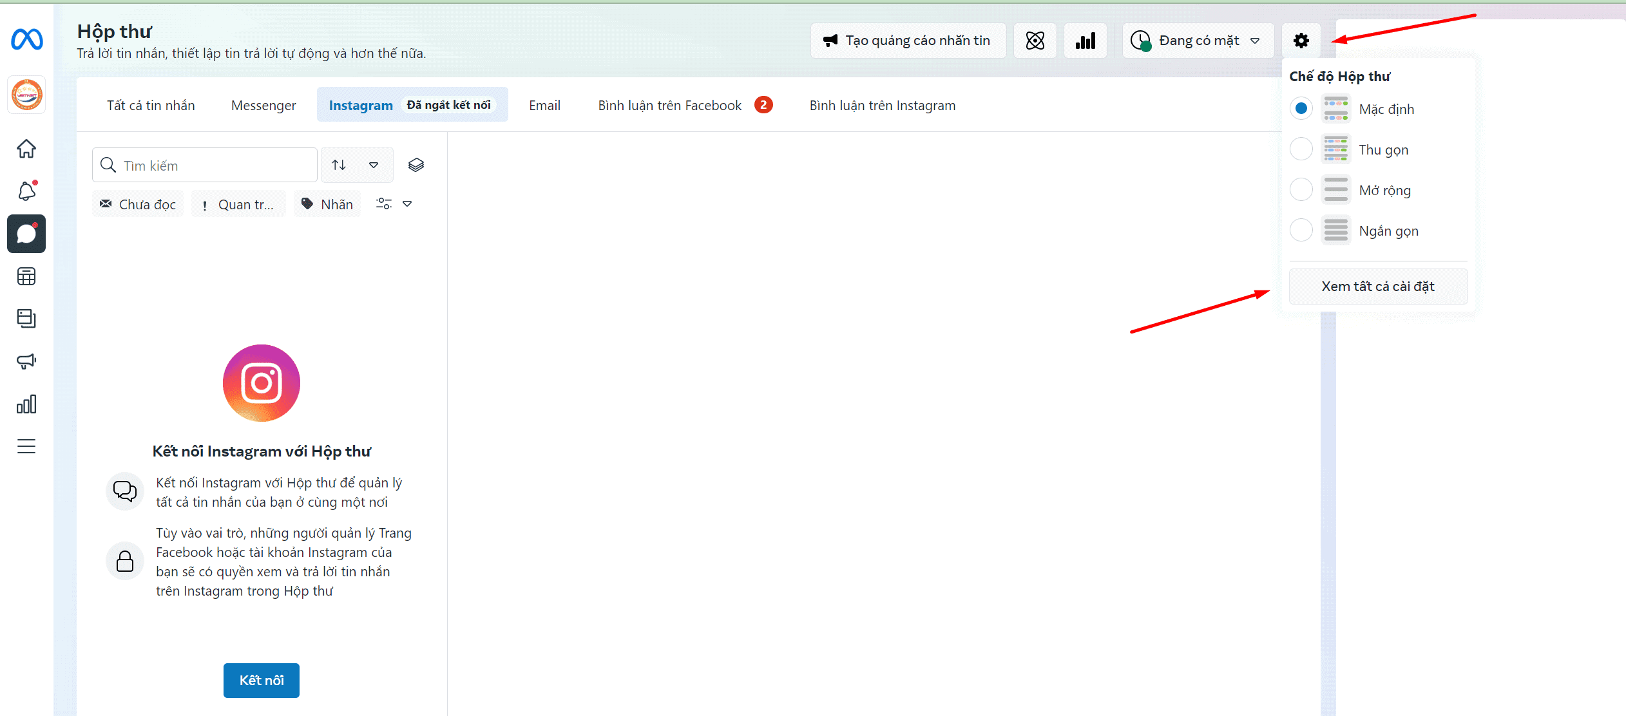The image size is (1626, 716).
Task: Open the All tools hamburger menu
Action: (x=26, y=446)
